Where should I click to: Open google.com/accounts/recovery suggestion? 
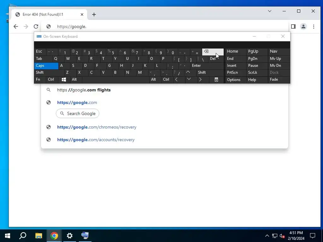coord(165,140)
